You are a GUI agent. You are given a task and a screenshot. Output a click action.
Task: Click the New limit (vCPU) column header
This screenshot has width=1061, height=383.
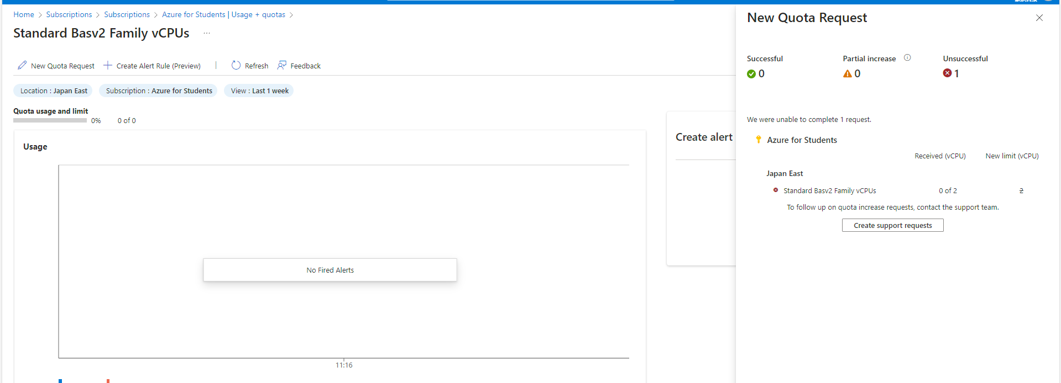click(x=1012, y=156)
